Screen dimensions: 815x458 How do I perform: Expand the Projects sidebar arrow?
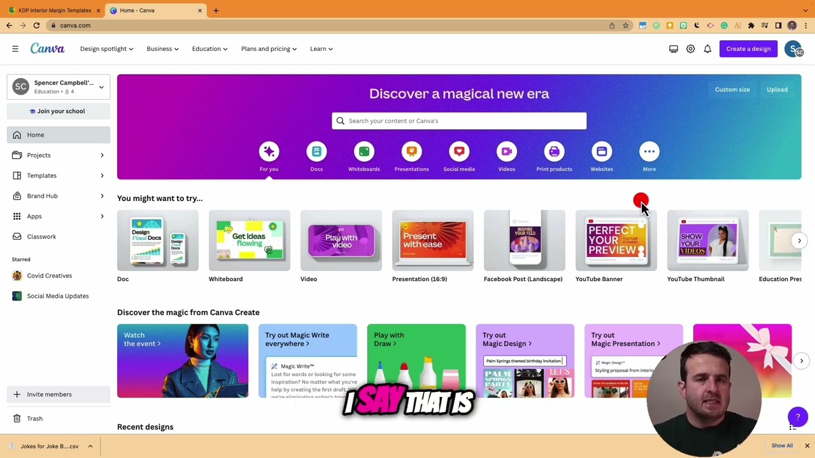click(x=102, y=155)
